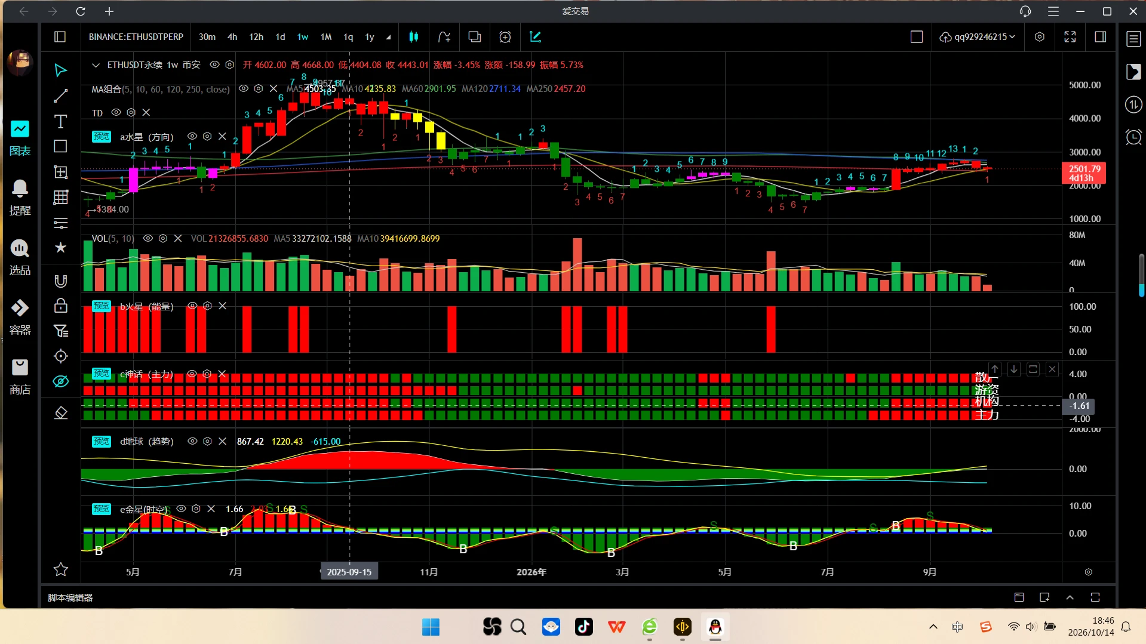
Task: Hide the MA组合 indicator
Action: 244,89
